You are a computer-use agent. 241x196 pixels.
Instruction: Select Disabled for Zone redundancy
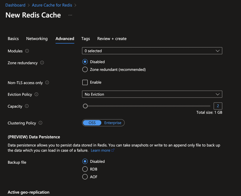[85, 62]
